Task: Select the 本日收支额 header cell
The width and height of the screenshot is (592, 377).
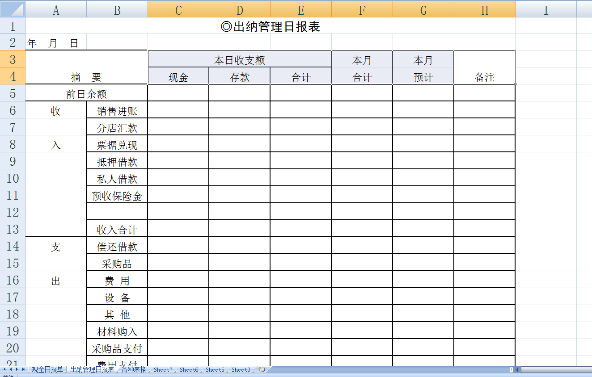Action: (240, 59)
